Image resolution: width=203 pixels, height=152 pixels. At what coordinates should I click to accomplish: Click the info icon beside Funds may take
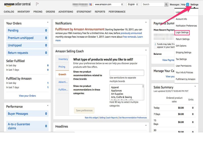(x=155, y=44)
